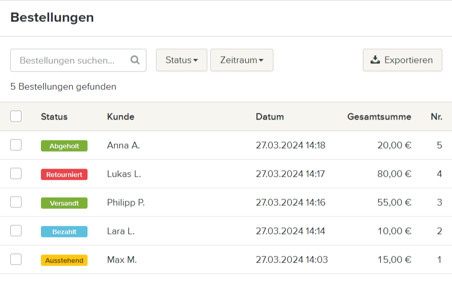
Task: Sort by the Kunde column header
Action: (x=120, y=116)
